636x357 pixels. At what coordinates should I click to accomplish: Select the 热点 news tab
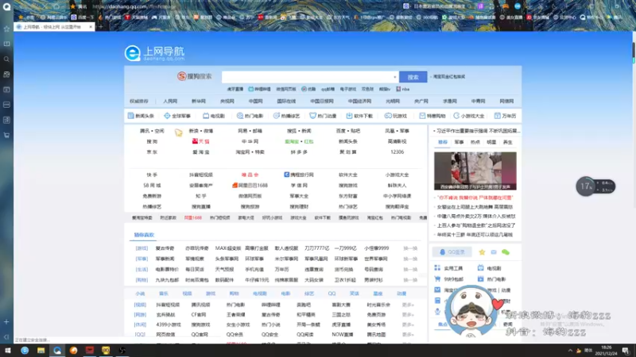point(475,142)
